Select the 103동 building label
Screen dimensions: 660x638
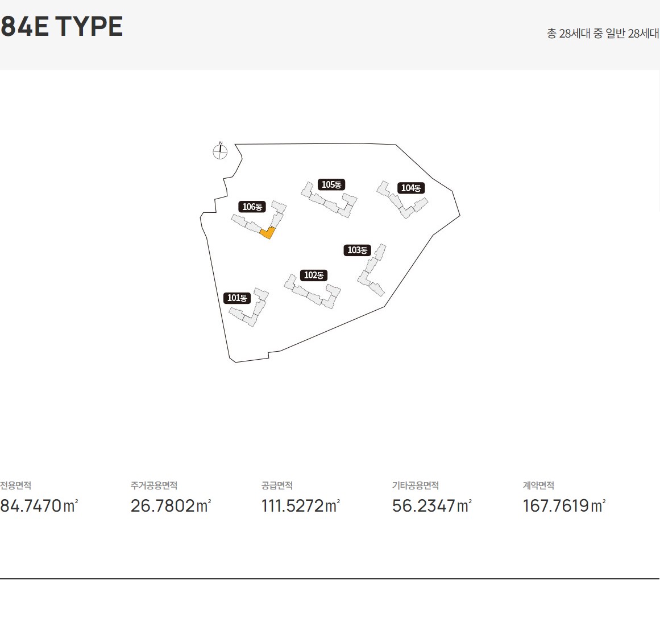(x=357, y=250)
